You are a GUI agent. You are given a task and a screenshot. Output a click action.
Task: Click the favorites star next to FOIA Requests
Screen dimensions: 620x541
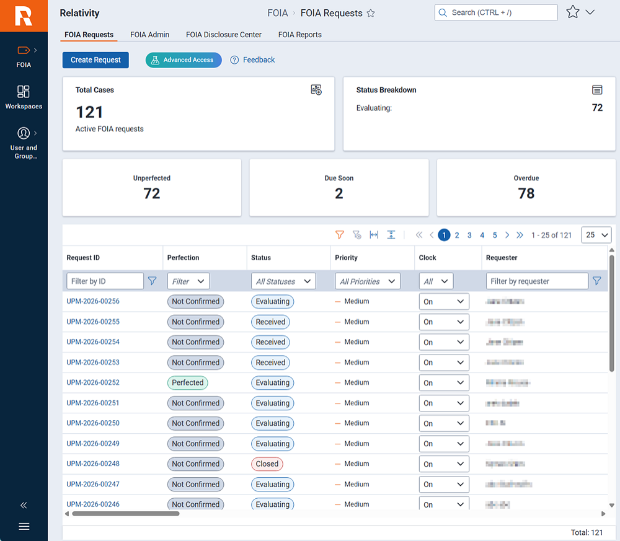pos(371,13)
